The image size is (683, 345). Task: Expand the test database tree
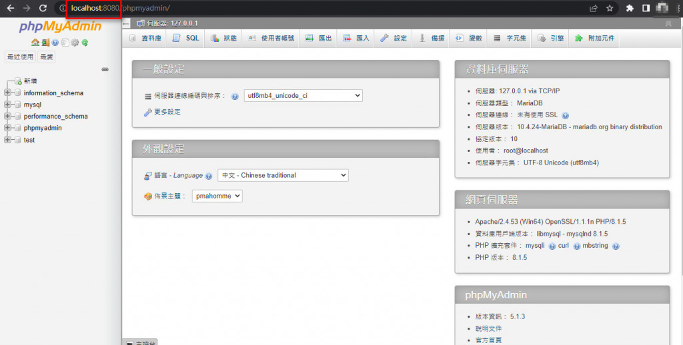tap(7, 140)
